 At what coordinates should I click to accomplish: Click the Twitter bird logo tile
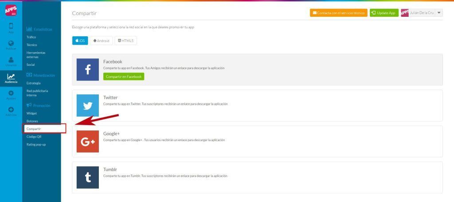[x=88, y=105]
